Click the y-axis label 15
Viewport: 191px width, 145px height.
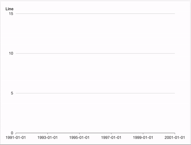point(11,14)
